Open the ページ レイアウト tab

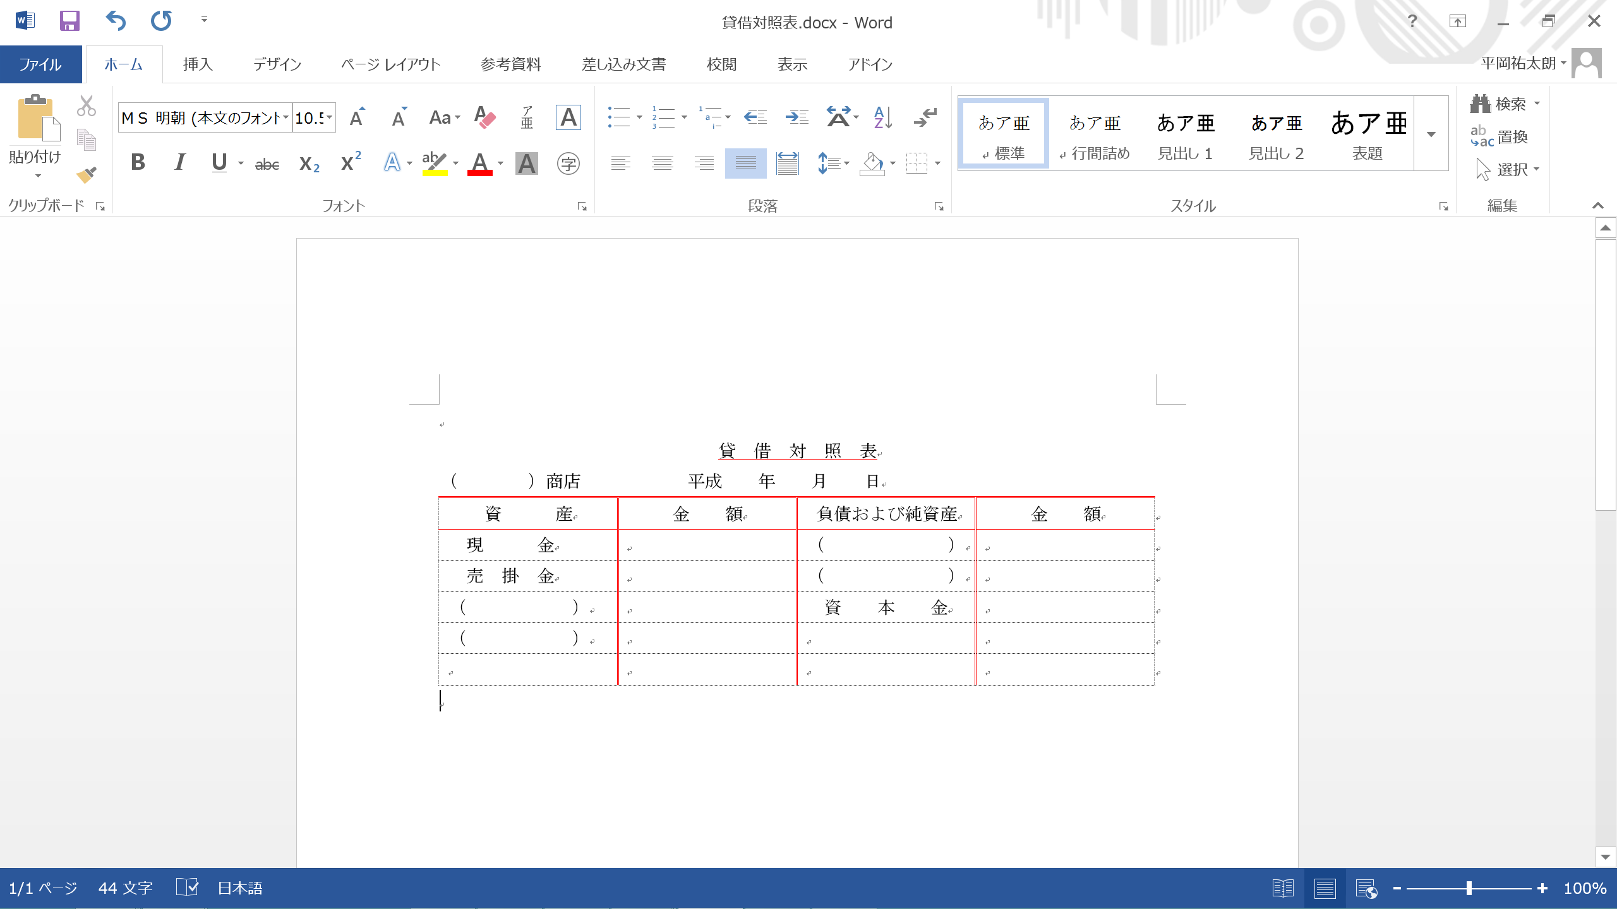click(x=390, y=64)
